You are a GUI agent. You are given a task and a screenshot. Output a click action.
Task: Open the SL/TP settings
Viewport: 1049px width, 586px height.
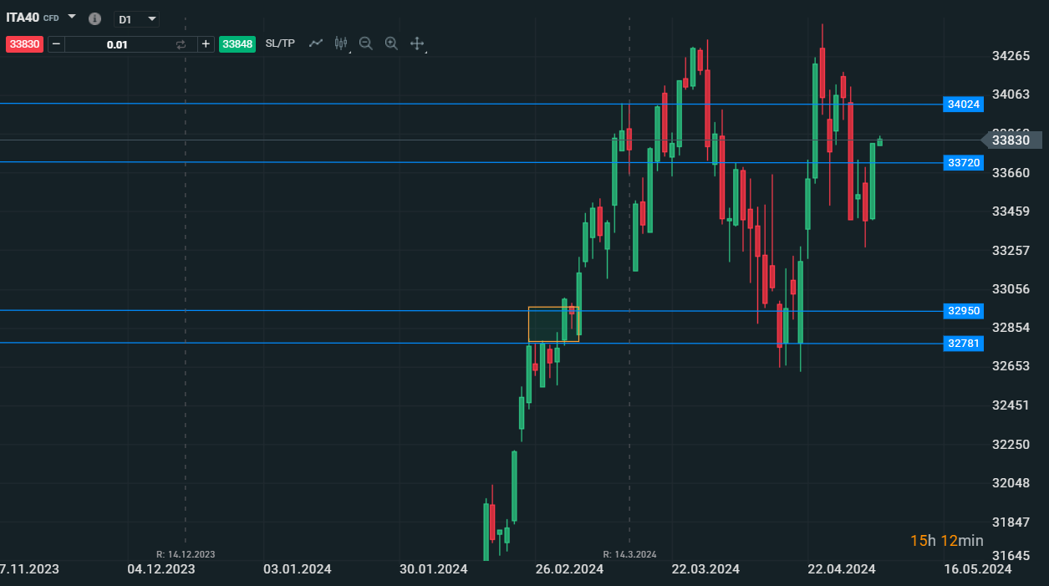[280, 43]
